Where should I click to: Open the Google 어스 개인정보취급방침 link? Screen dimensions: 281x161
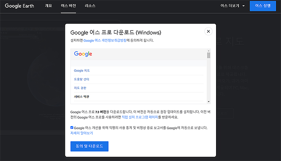pos(105,40)
